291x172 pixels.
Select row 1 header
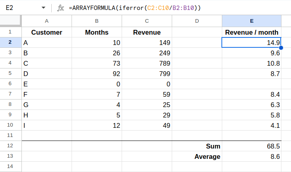(10, 32)
